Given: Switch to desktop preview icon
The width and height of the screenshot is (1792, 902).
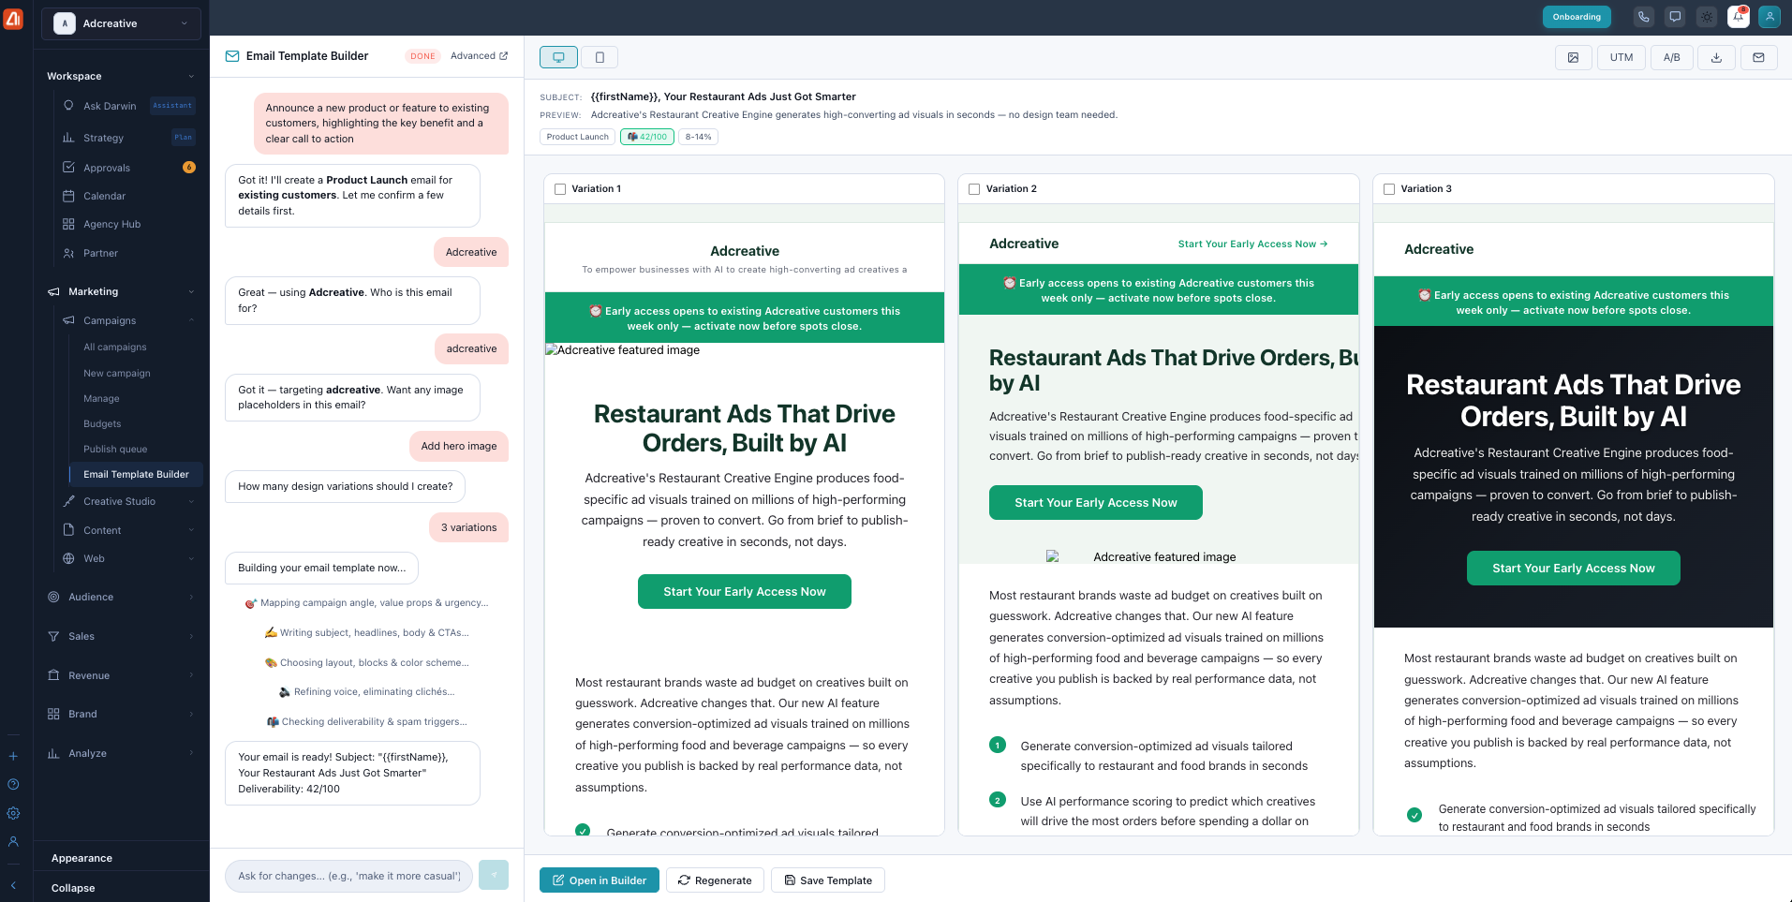Looking at the screenshot, I should coord(558,57).
